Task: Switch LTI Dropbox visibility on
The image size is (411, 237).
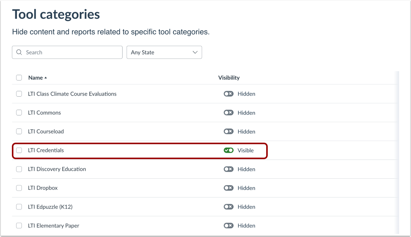Action: pos(228,188)
